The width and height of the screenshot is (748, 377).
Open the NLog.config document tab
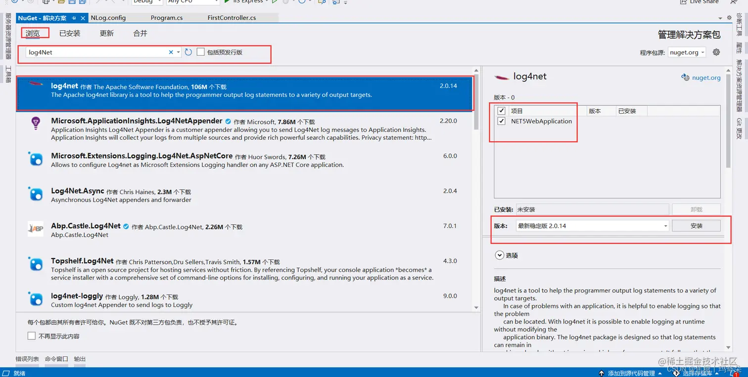click(x=108, y=18)
